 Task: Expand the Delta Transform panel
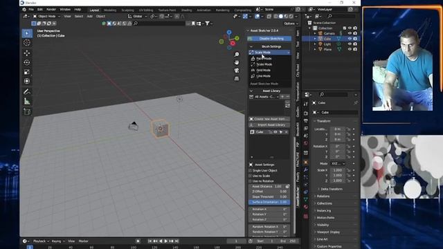[331, 189]
